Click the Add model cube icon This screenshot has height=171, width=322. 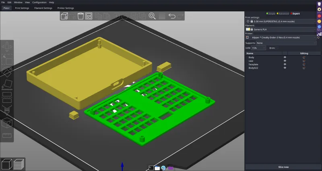[x=64, y=16]
